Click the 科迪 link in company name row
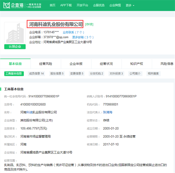The height and width of the screenshot is (173, 175). (x=29, y=112)
